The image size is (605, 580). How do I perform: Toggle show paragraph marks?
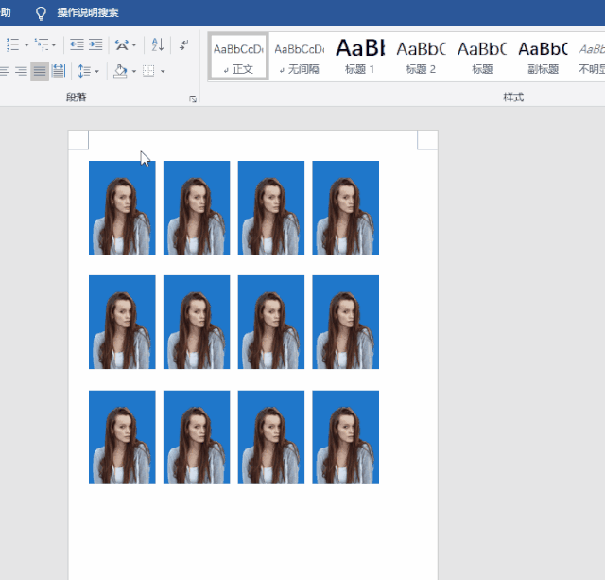tap(183, 44)
